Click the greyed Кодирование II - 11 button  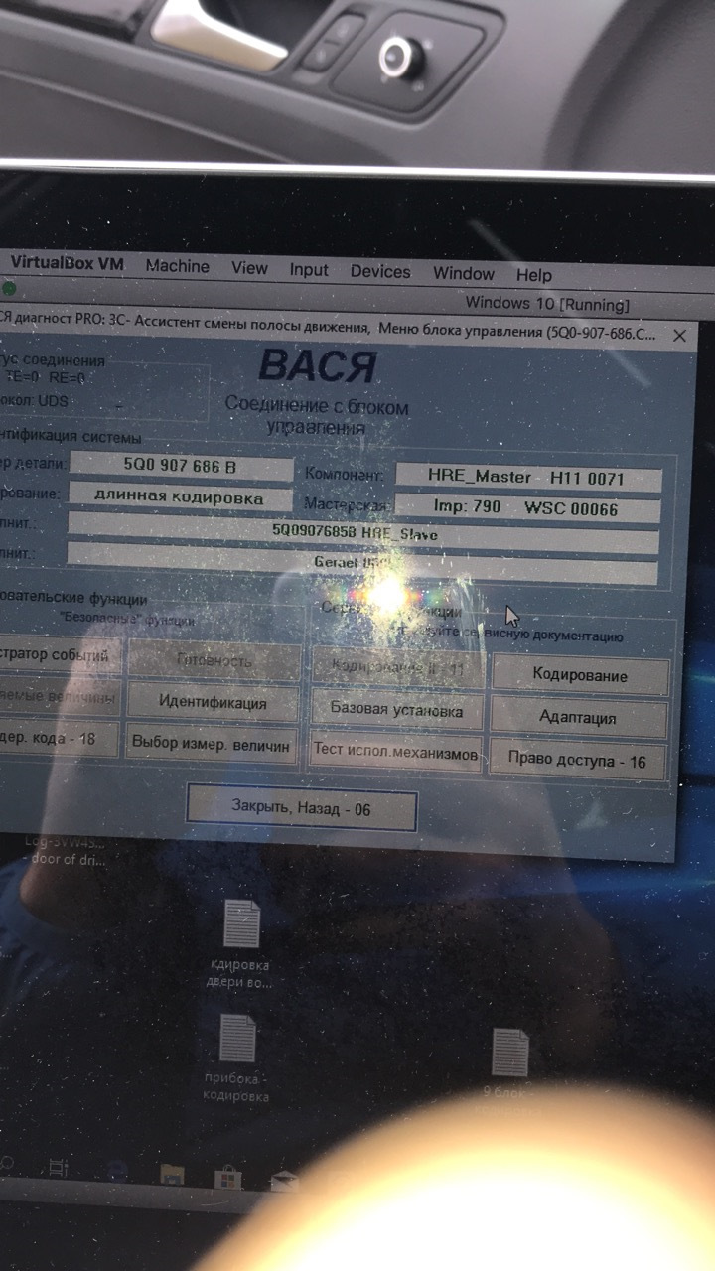click(x=398, y=668)
